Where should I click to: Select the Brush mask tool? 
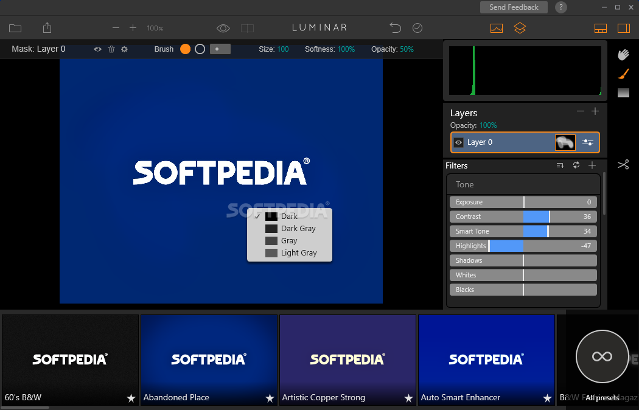click(x=623, y=74)
